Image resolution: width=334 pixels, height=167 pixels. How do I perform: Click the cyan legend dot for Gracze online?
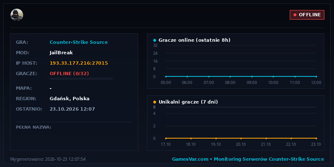(154, 40)
